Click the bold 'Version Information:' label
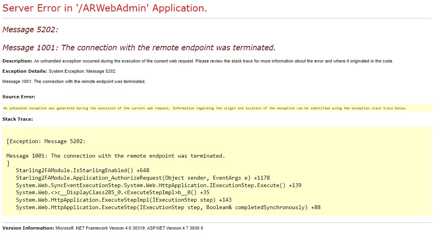The height and width of the screenshot is (239, 444). point(28,228)
